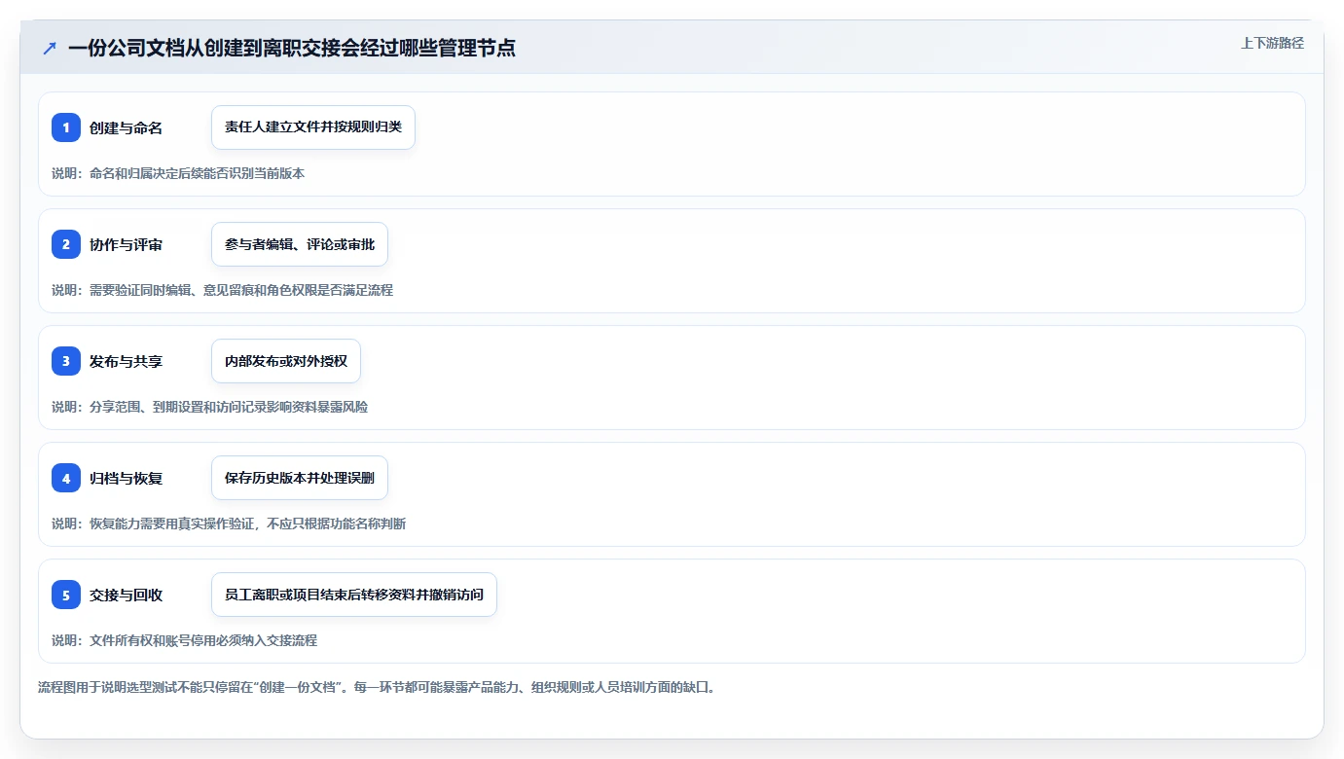The image size is (1344, 759).
Task: Click the step 1 number badge
Action: pos(66,127)
